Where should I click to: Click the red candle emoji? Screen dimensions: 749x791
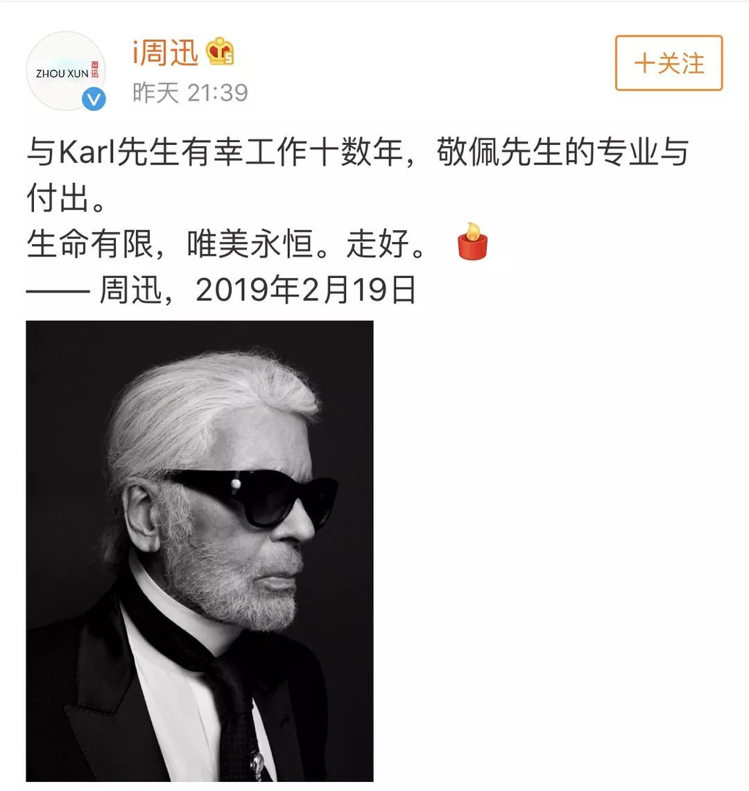472,242
